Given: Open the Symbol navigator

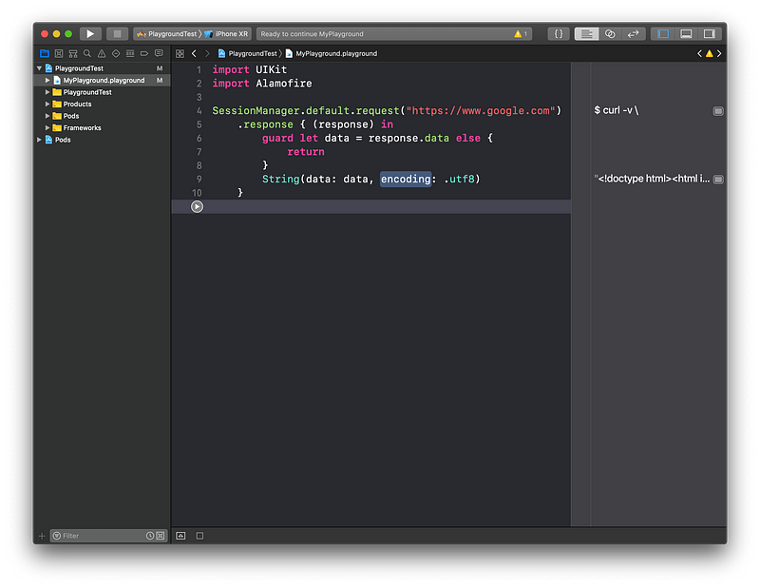Looking at the screenshot, I should 73,53.
